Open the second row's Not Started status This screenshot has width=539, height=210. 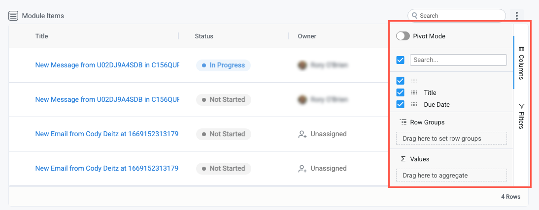223,99
